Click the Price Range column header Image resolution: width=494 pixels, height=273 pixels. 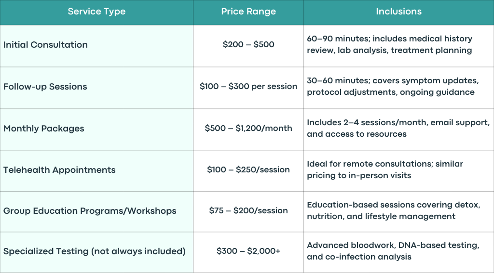point(248,12)
